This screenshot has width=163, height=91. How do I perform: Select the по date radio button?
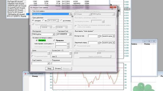(43, 21)
